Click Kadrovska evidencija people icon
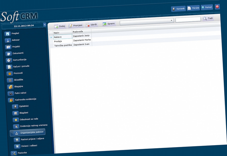The height and width of the screenshot is (156, 227). [11, 100]
